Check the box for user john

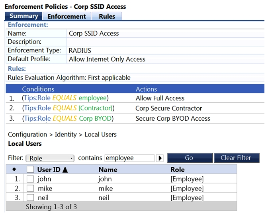(30, 179)
